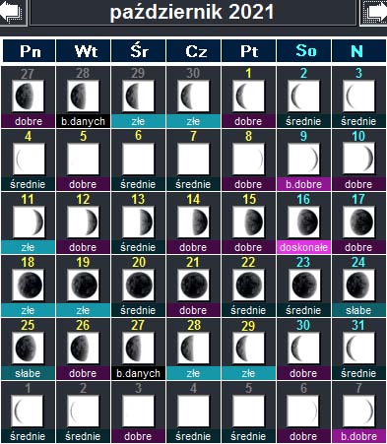Image resolution: width=387 pixels, height=444 pixels.
Task: Select greyed day number 5 of November
Action: click(x=248, y=388)
